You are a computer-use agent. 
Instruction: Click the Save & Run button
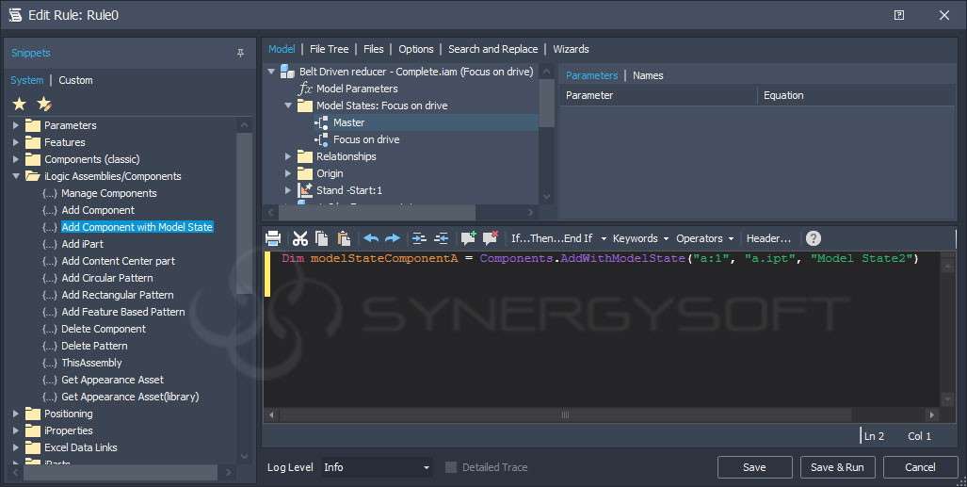tap(837, 467)
